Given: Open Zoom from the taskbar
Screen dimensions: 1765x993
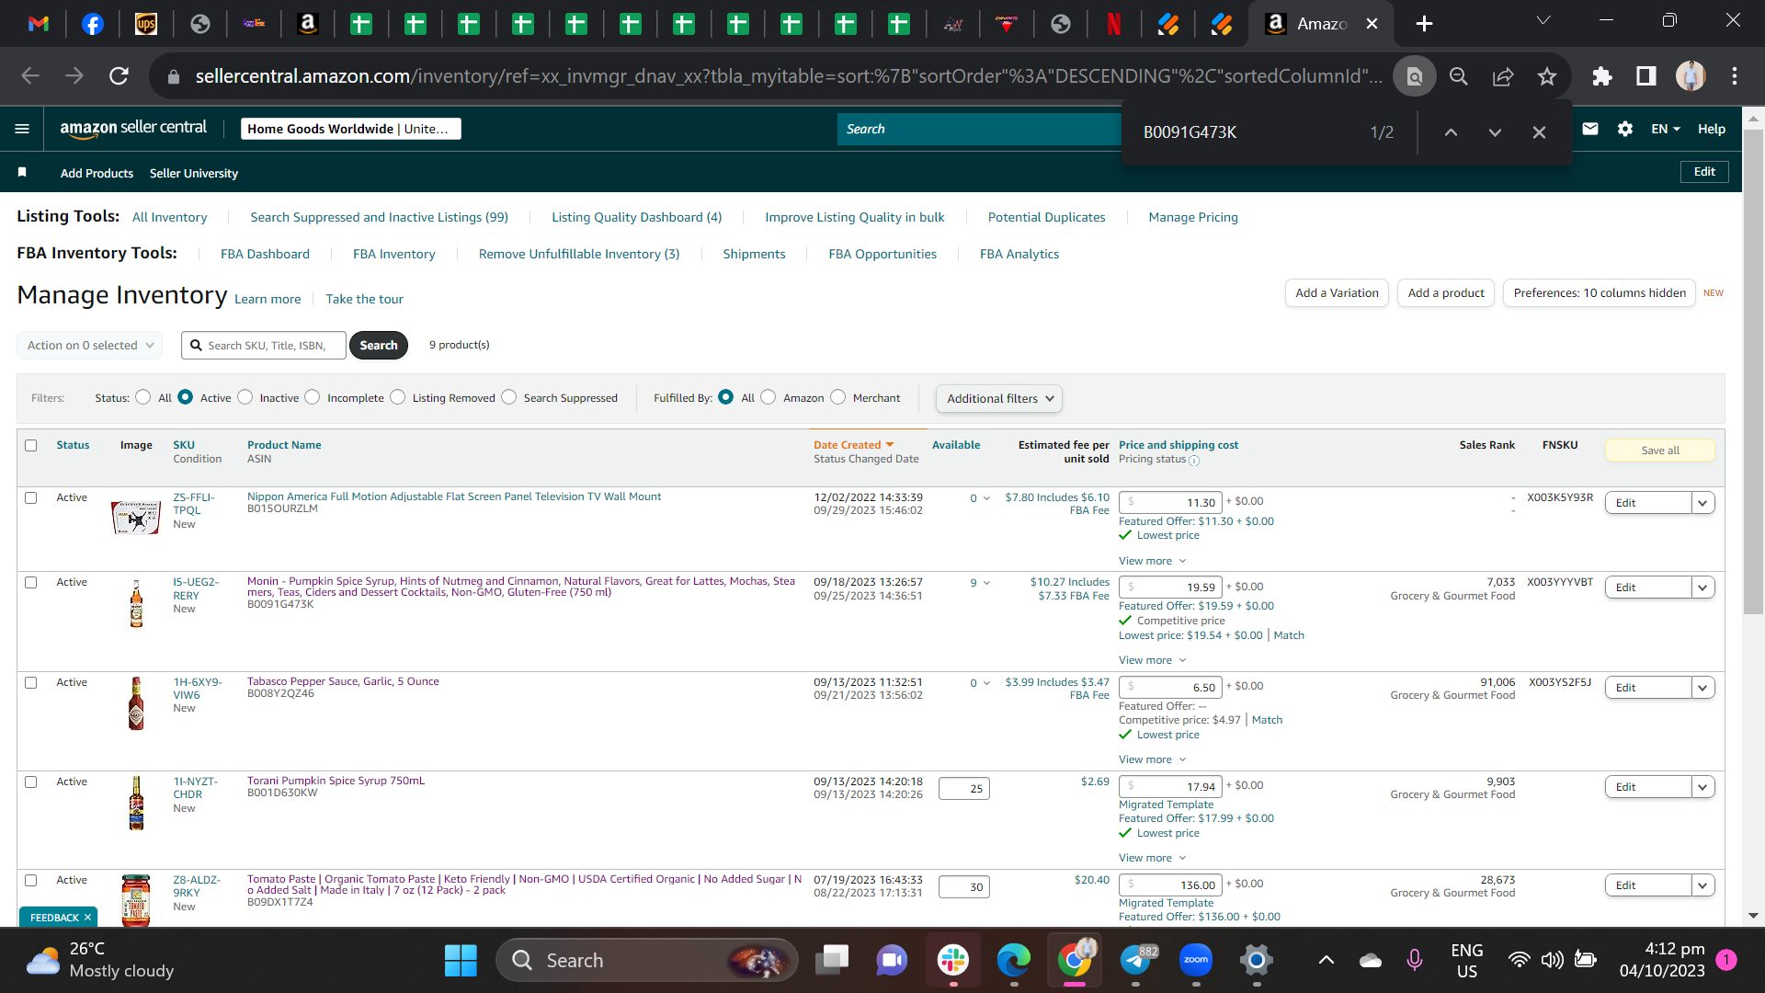Looking at the screenshot, I should tap(1196, 961).
